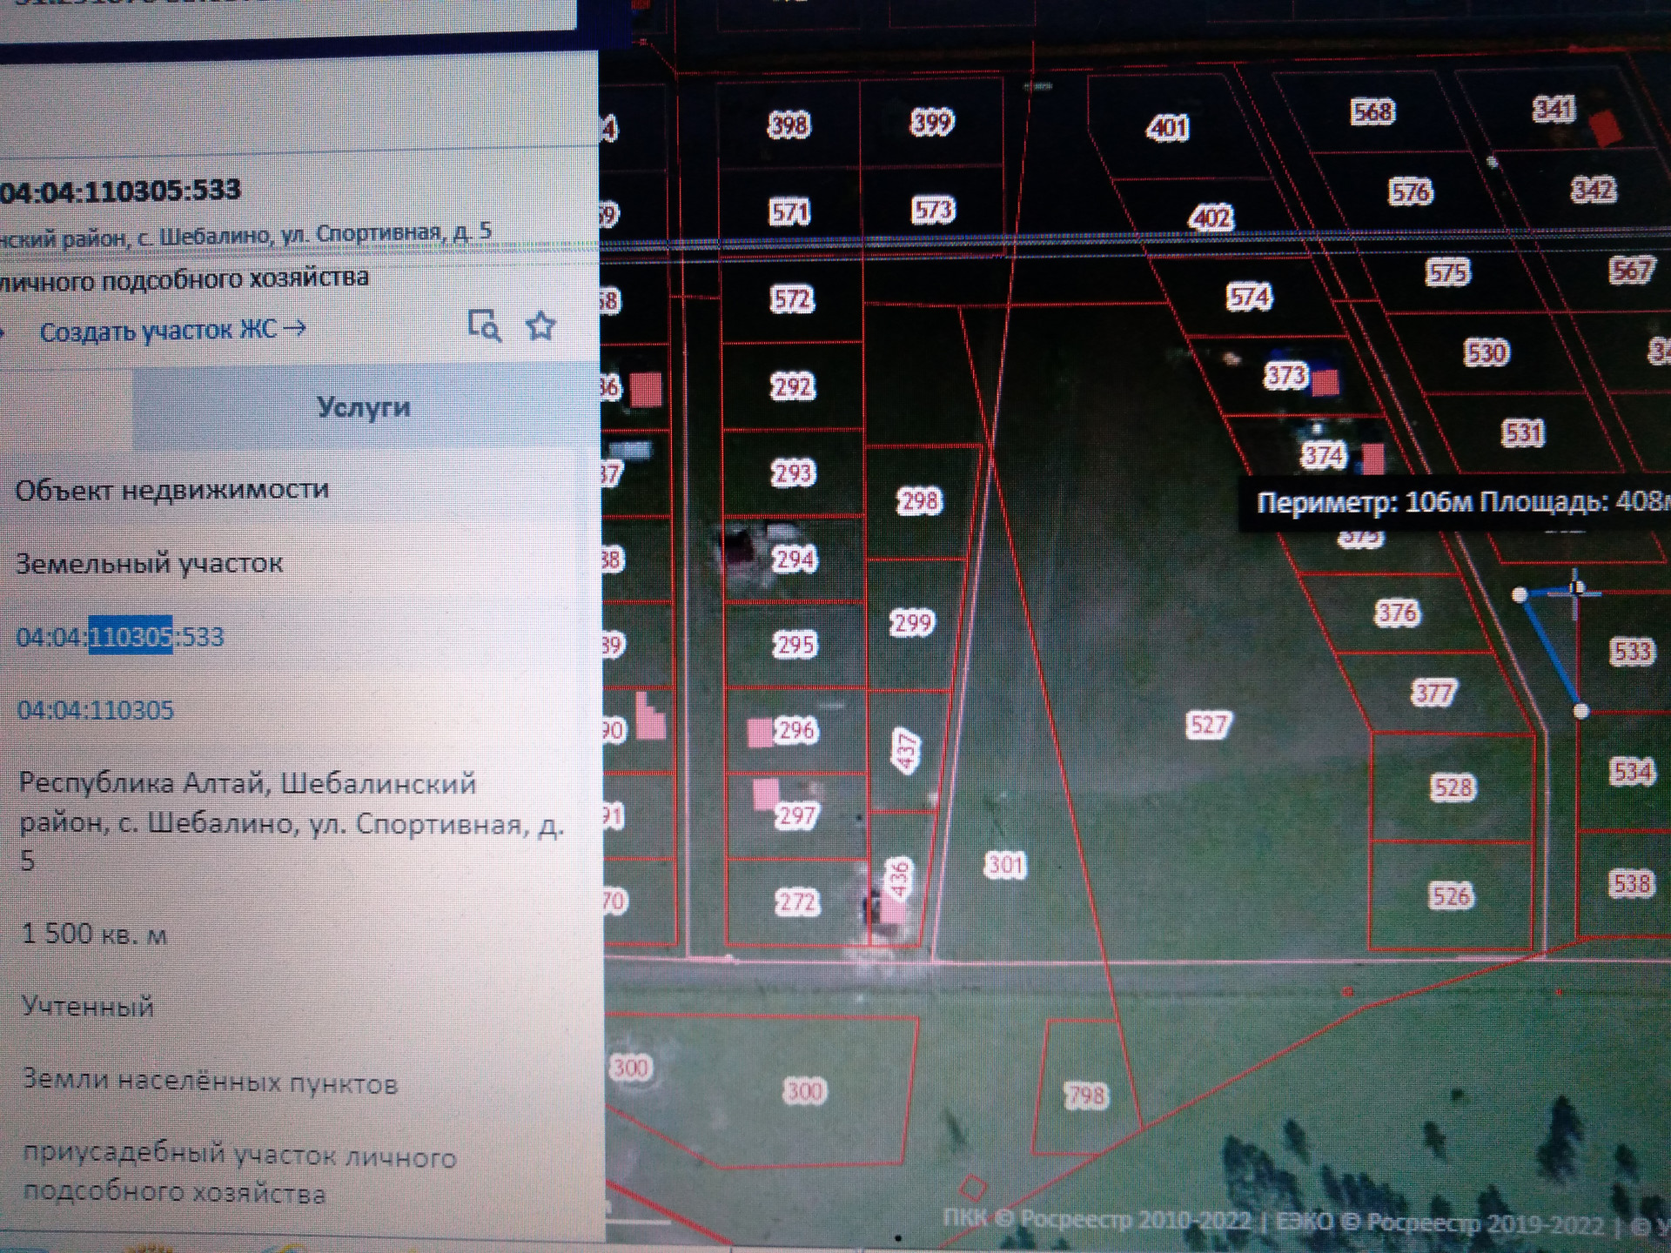The width and height of the screenshot is (1671, 1253).
Task: Click the blue measurement line segment
Action: pos(1550,653)
